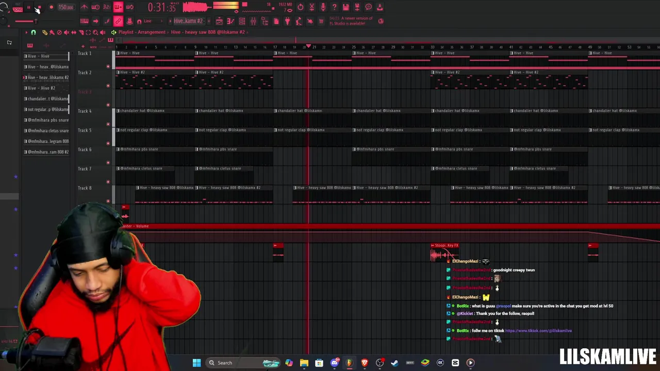Toggle the metronome icon
The height and width of the screenshot is (371, 660).
coord(84,7)
